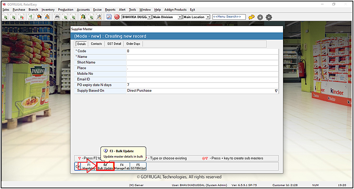Click the grey download arrow icon
354x189 pixels.
260,17
